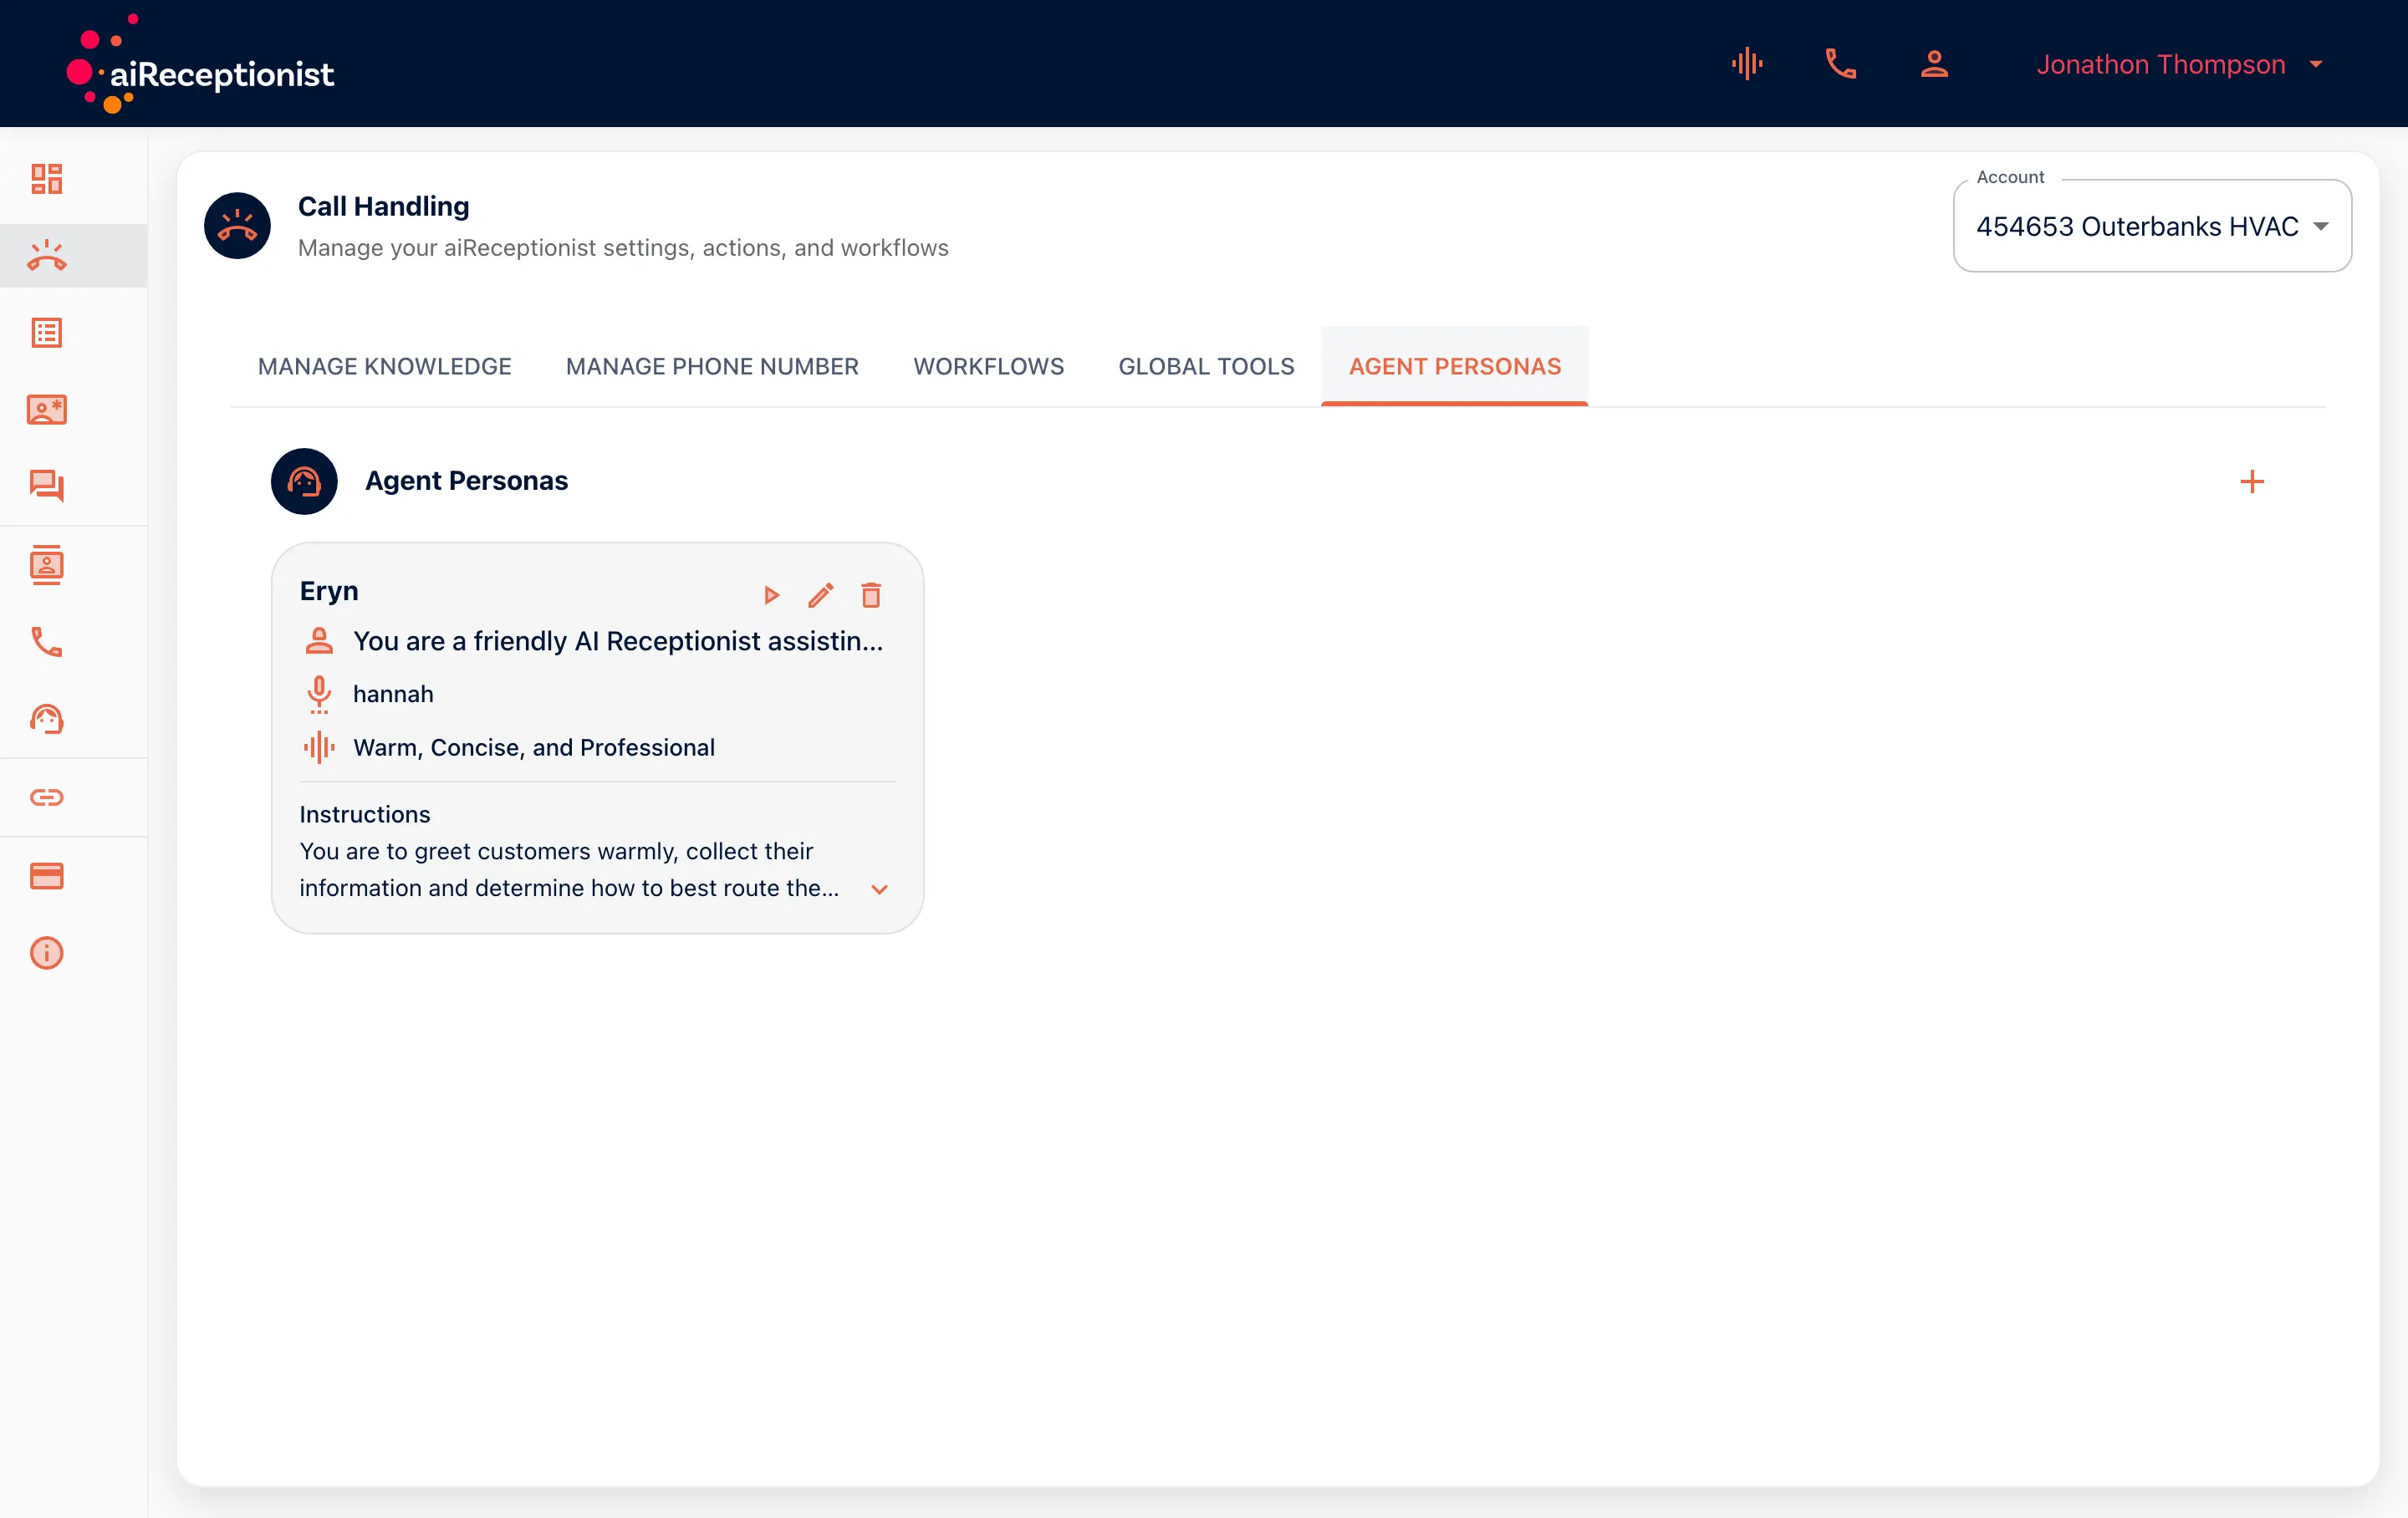Click the phone icon in top bar
Image resolution: width=2408 pixels, height=1518 pixels.
click(1841, 64)
